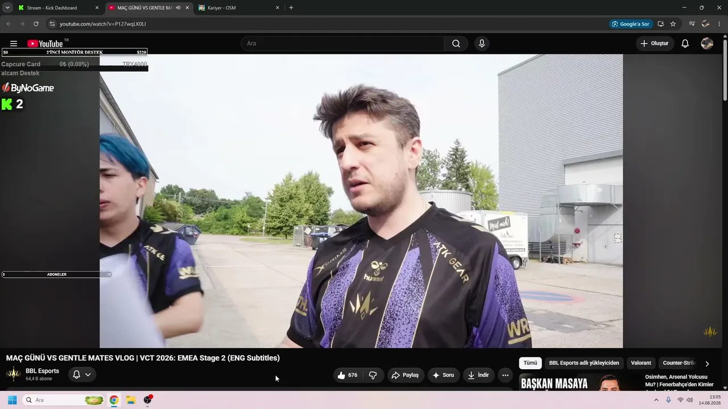
Task: Open the BBL Esports channel name link
Action: click(42, 371)
